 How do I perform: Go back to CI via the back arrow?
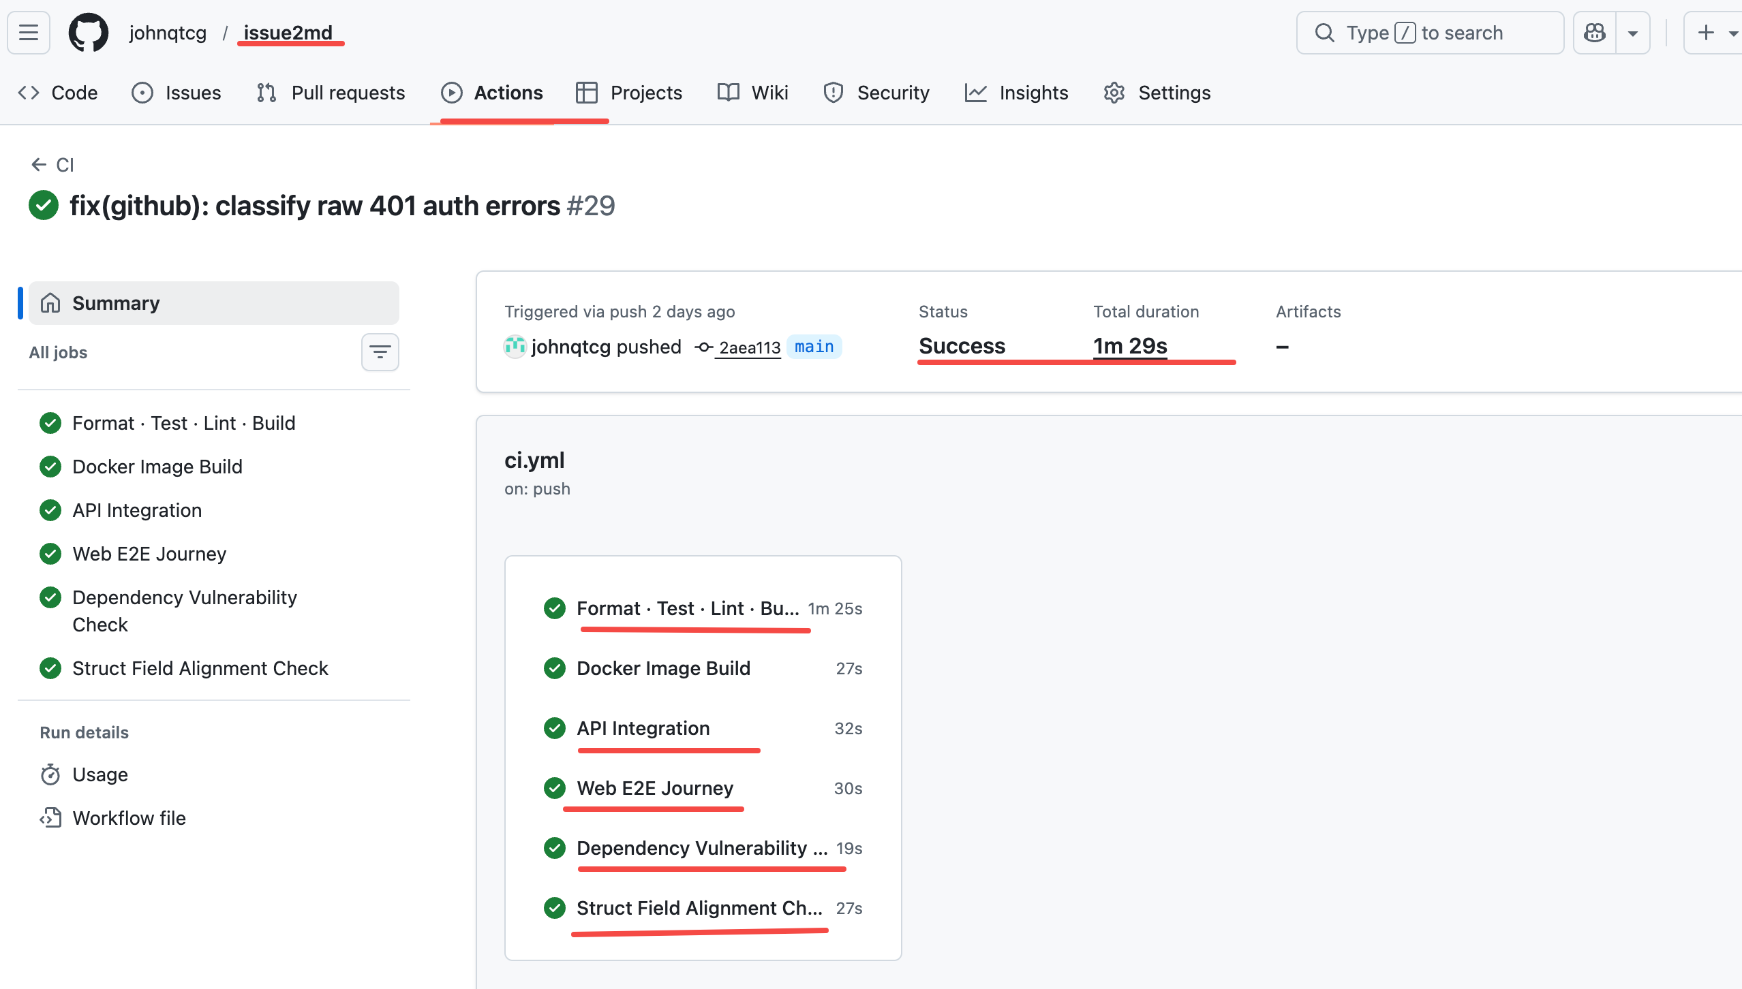(x=39, y=164)
